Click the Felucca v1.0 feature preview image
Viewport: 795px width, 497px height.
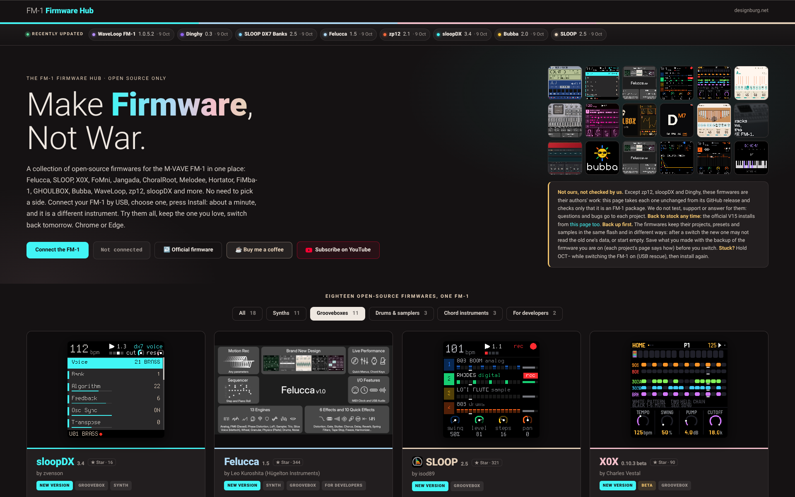point(304,390)
